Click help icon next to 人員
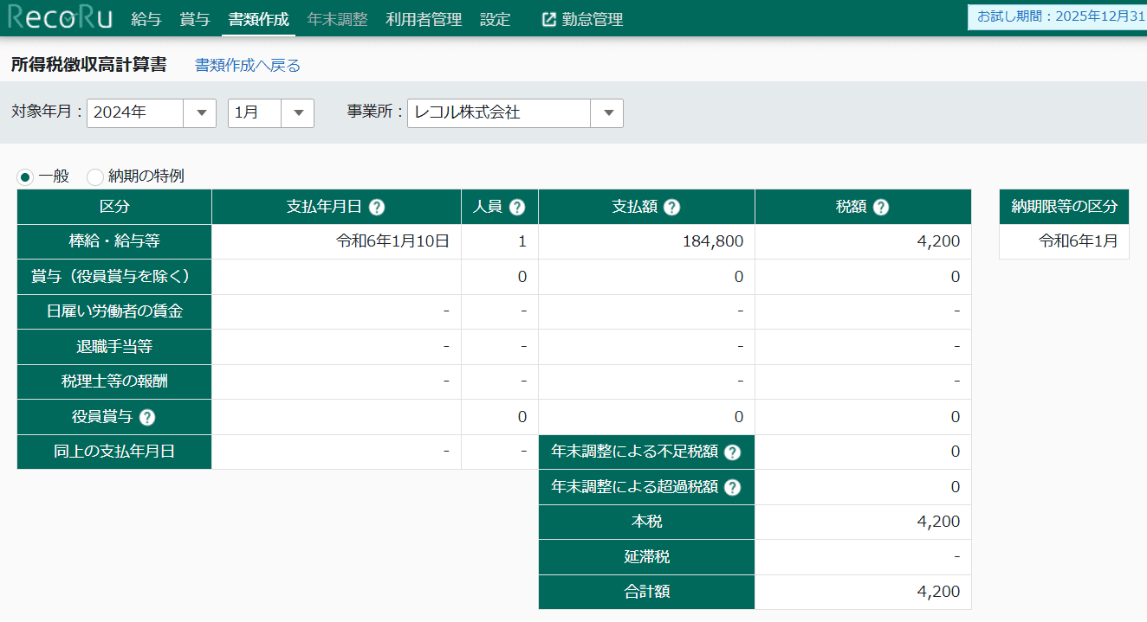1147x622 pixels. coord(517,208)
